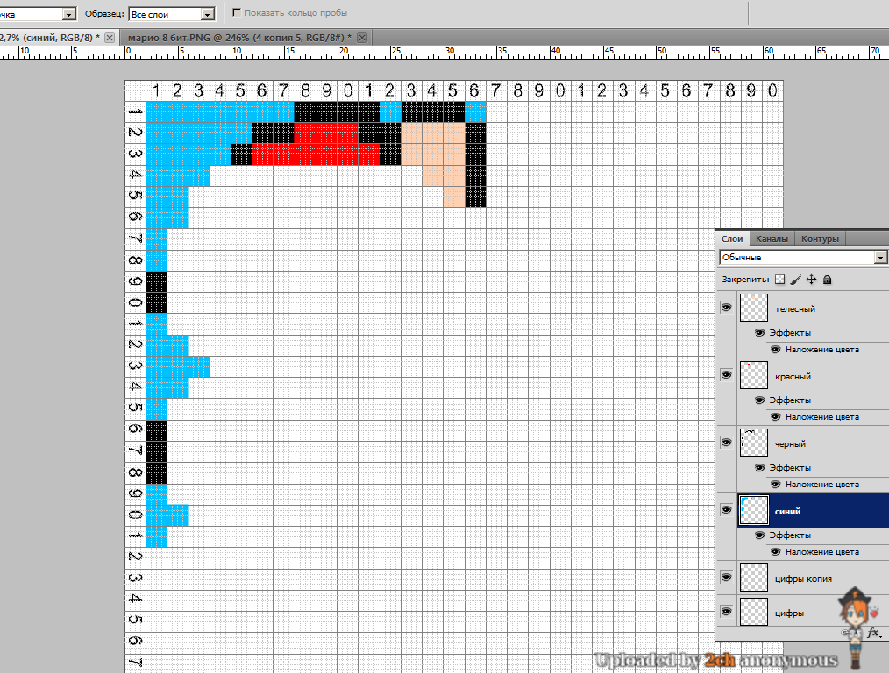The width and height of the screenshot is (889, 673).
Task: Select the layer named 'красный'
Action: [793, 376]
